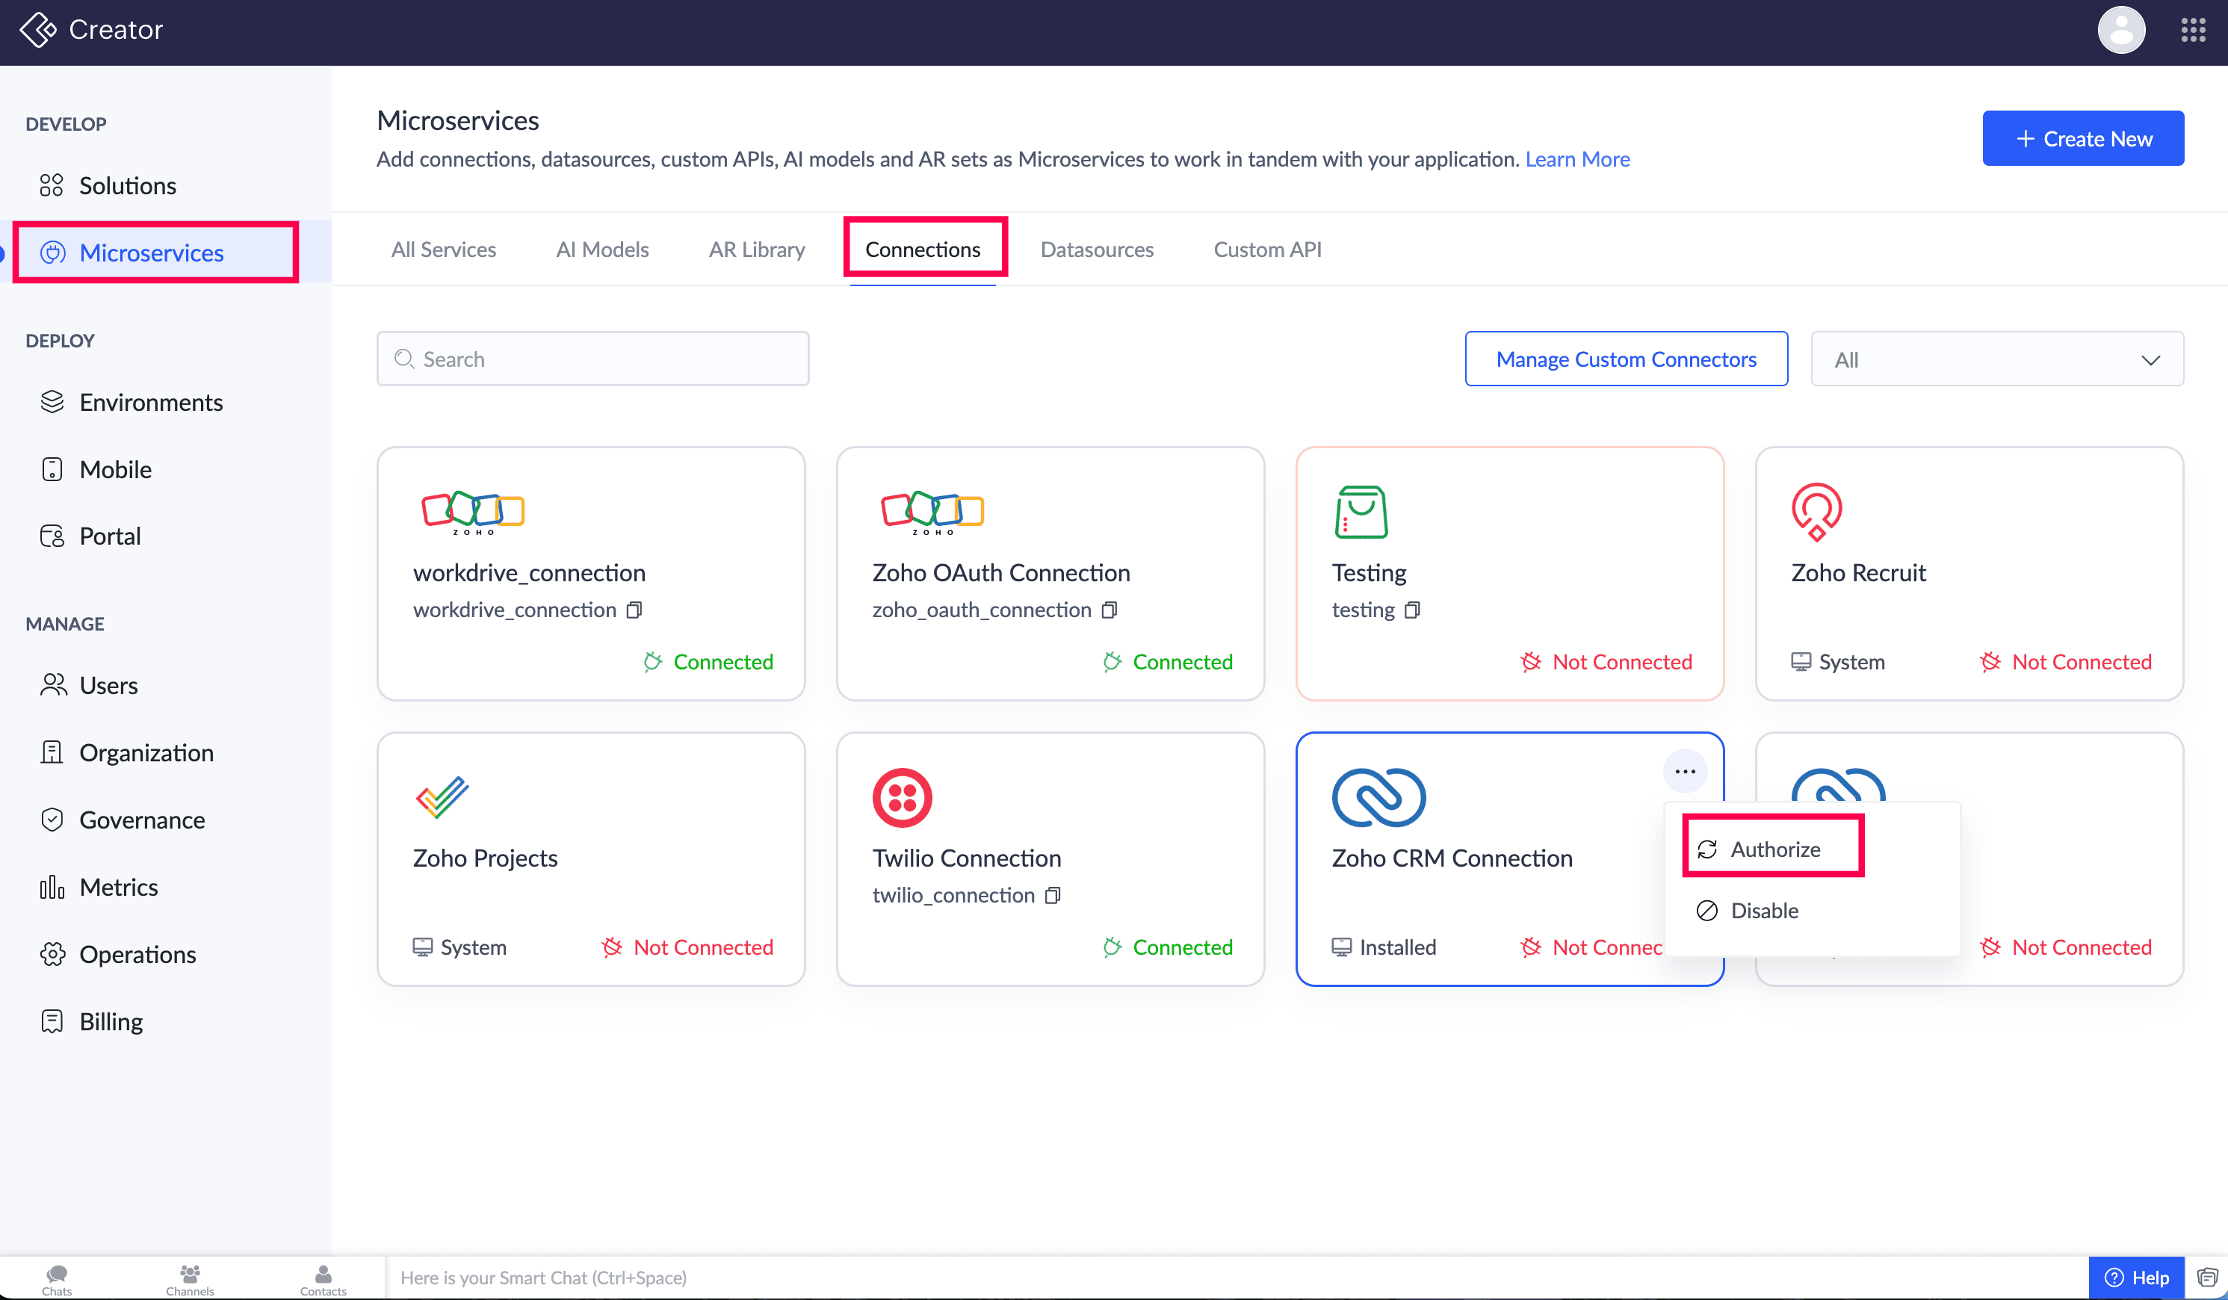Open Channels in bottom bar
Viewport: 2228px width, 1300px height.
[x=189, y=1279]
